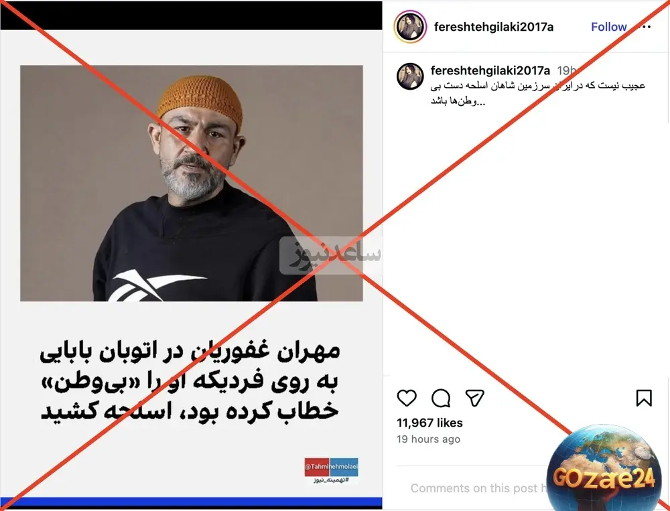Click the commenter avatar beside caption
Image resolution: width=670 pixels, height=511 pixels.
(x=410, y=76)
